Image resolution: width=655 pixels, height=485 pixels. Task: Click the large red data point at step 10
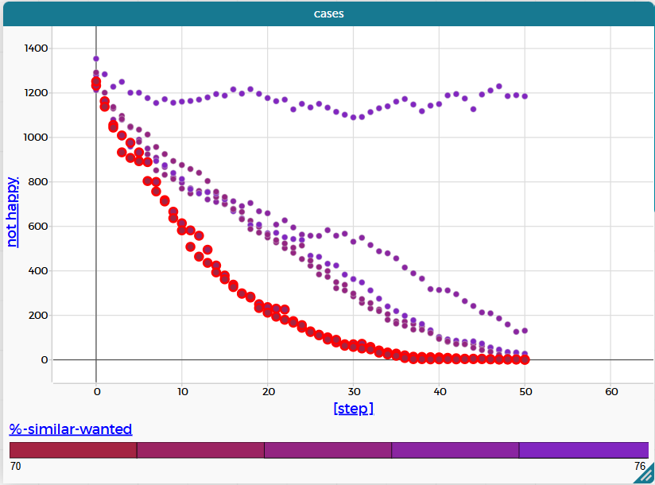[182, 223]
